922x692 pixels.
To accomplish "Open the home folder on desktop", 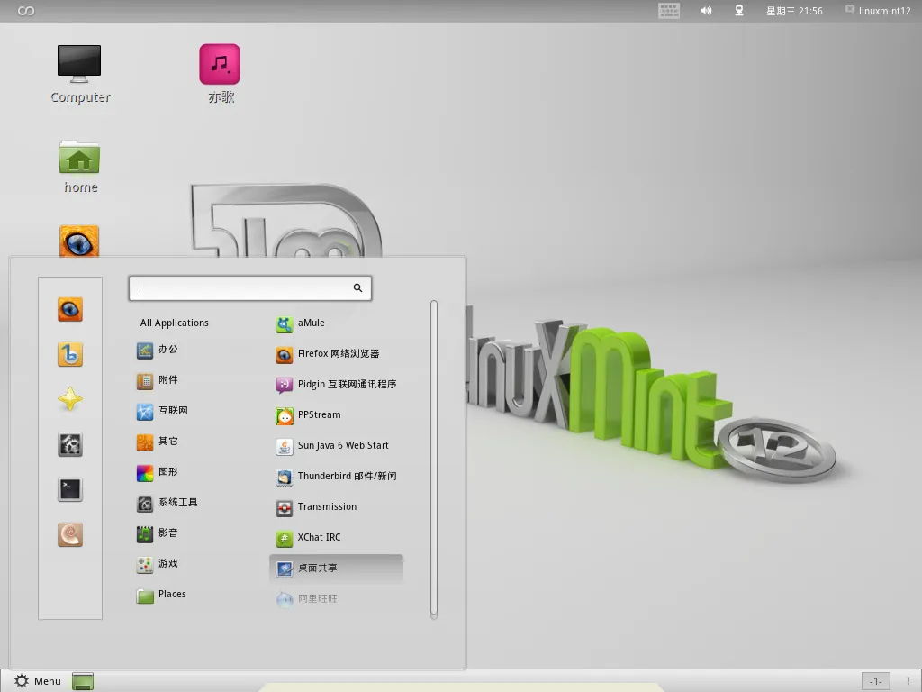I will [79, 166].
